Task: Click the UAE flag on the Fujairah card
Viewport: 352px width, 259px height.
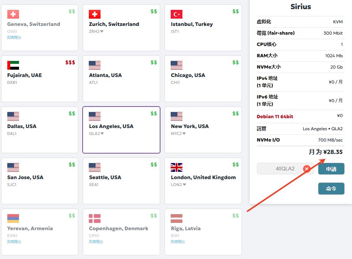Action: click(x=13, y=65)
